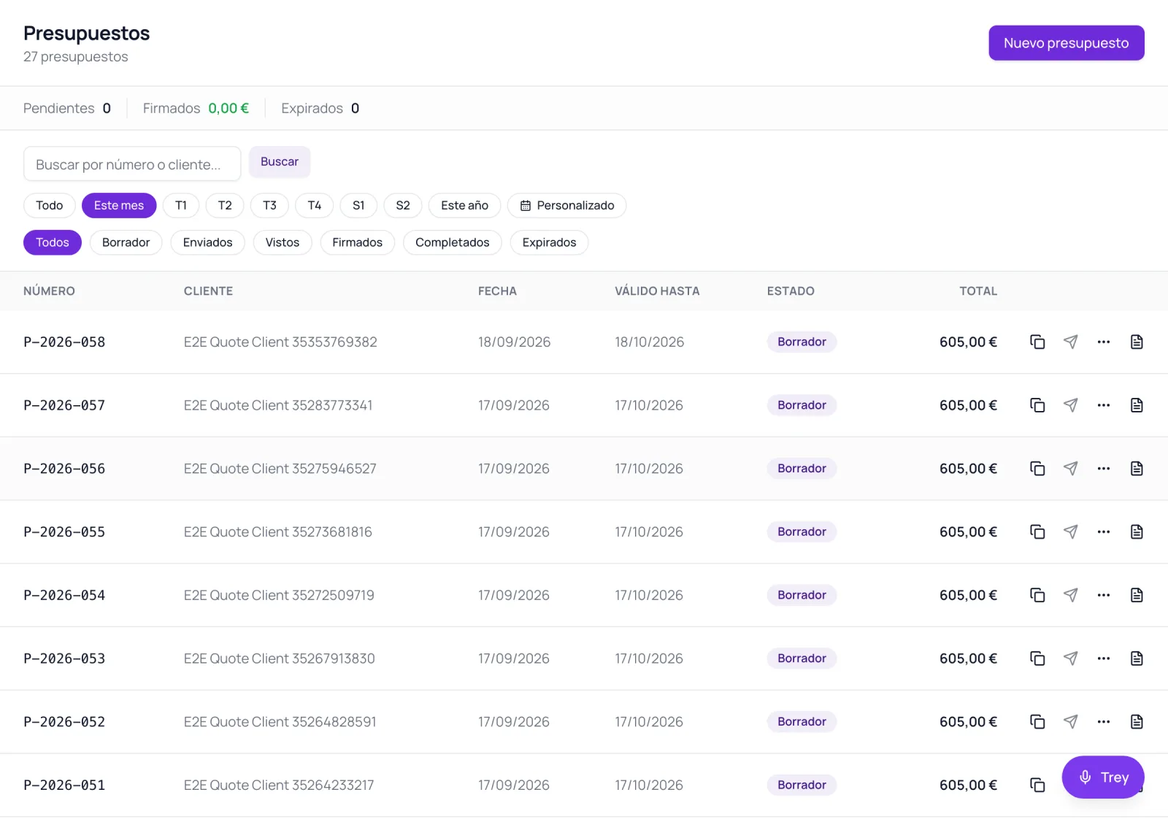
Task: Open document icon for quote P-2026-052
Action: click(x=1137, y=721)
